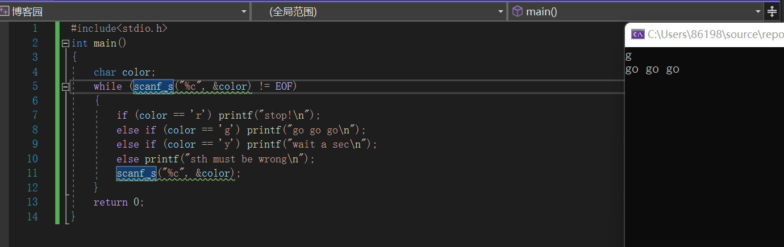Collapse the main function code block
The image size is (784, 247).
[65, 43]
